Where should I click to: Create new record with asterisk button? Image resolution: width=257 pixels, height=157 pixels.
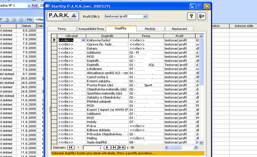pyautogui.click(x=122, y=147)
